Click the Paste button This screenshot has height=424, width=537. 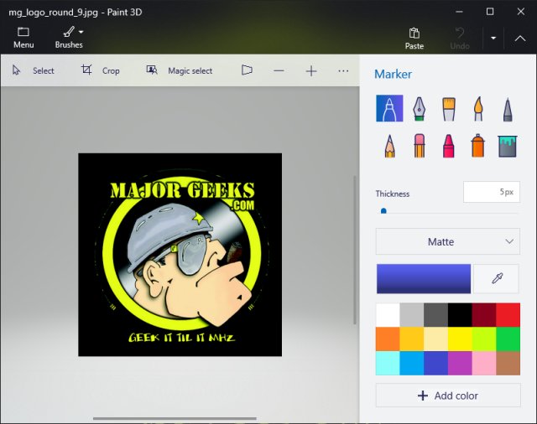(414, 39)
